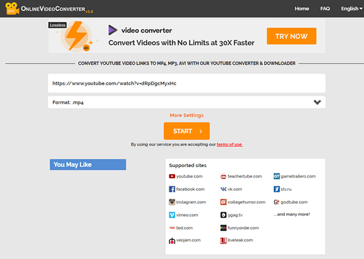This screenshot has width=364, height=259.
Task: Open the terms of use link
Action: pyautogui.click(x=230, y=144)
